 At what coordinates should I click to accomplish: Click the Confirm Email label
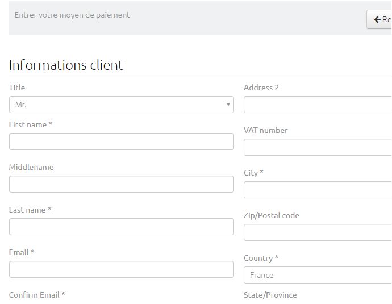pos(37,295)
